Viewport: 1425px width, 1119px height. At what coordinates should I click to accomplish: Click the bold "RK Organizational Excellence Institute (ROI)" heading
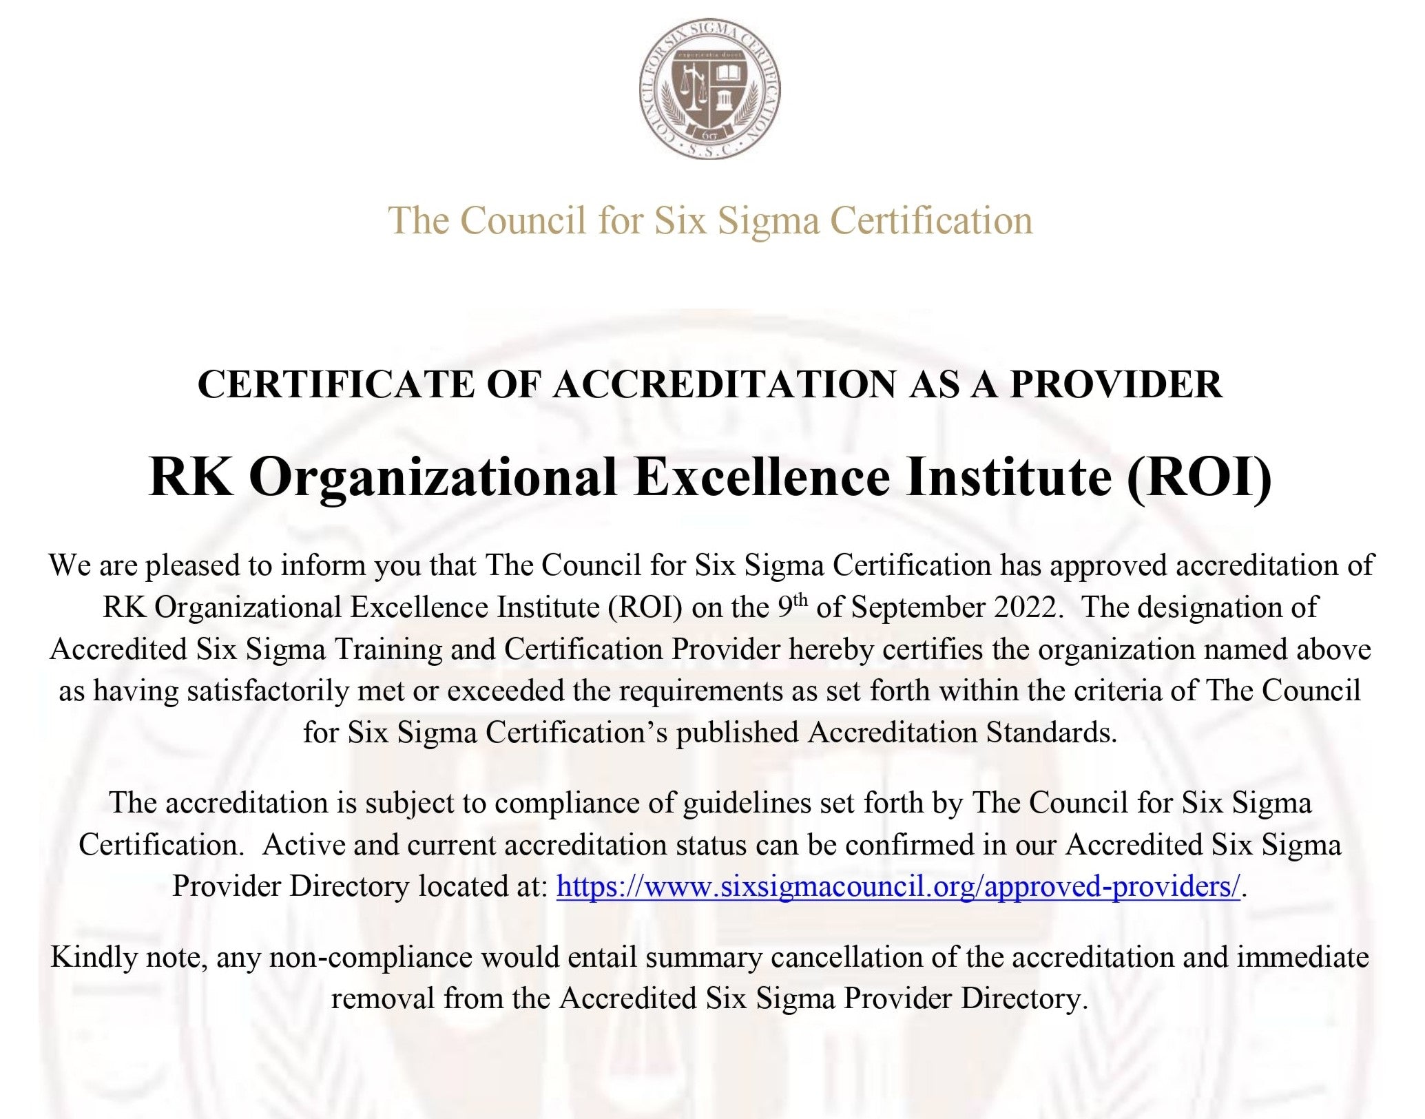[710, 478]
